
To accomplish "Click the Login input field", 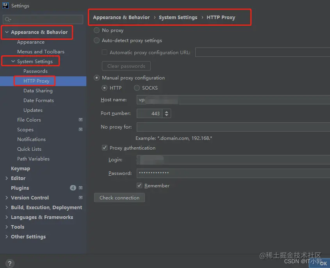I will point(233,160).
